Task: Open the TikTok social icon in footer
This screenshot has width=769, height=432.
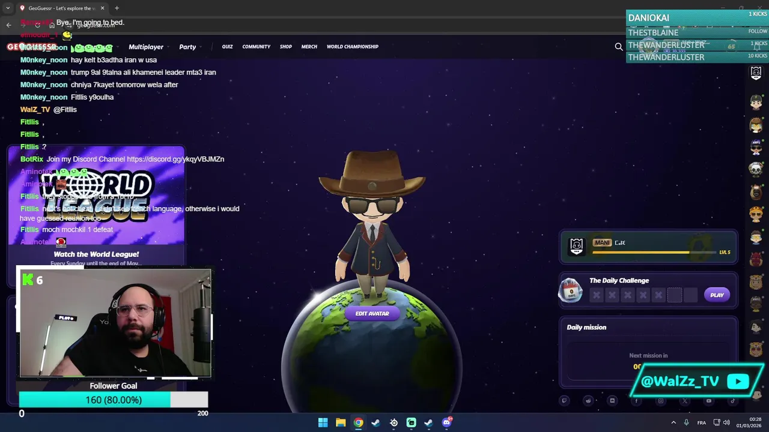Action: coord(733,401)
